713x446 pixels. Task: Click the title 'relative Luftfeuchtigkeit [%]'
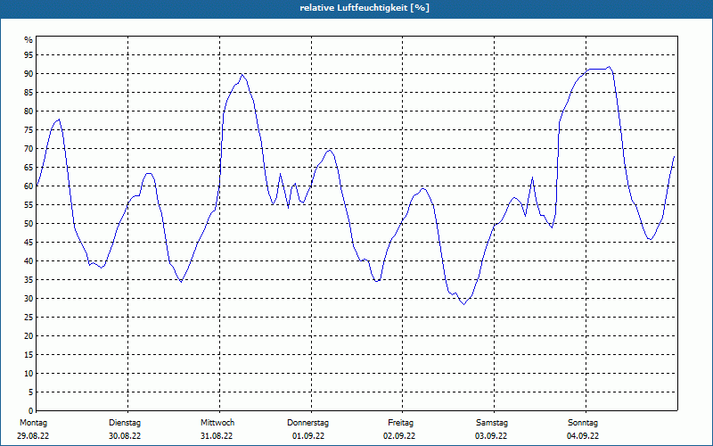click(x=365, y=8)
